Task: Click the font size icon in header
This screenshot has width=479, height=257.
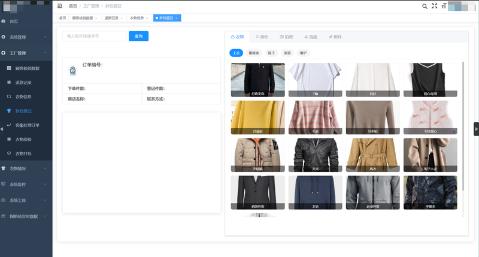Action: [444, 6]
